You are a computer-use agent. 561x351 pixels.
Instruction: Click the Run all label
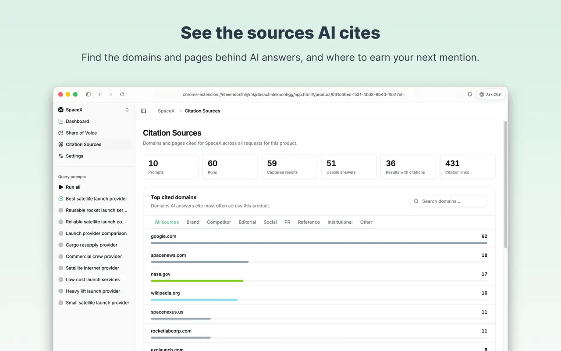73,187
